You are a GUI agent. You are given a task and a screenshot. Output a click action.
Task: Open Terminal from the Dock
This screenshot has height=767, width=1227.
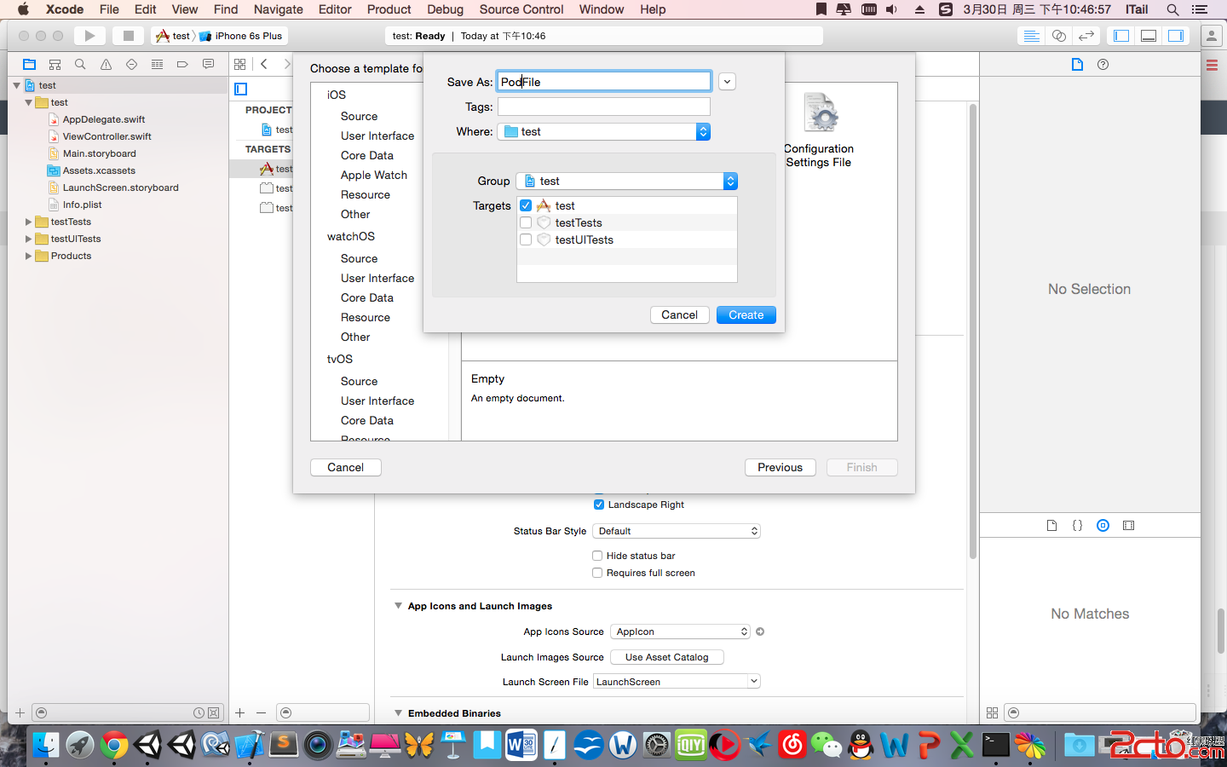coord(996,746)
